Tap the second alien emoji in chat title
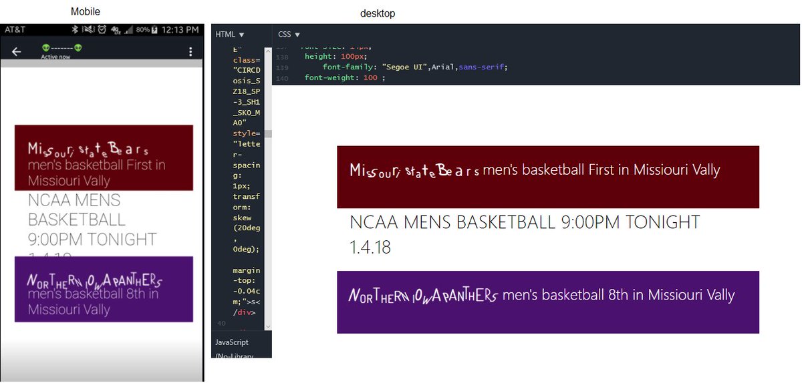 click(78, 48)
